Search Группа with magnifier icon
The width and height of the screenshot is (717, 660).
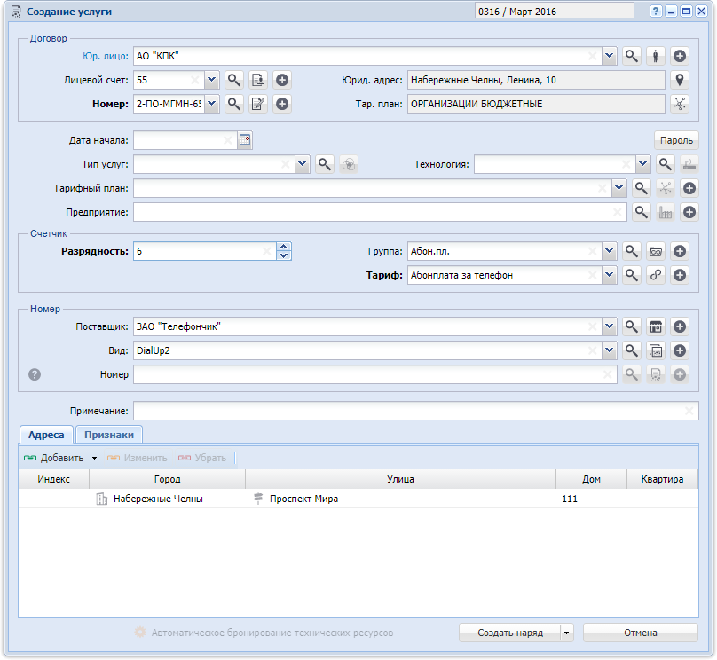click(x=632, y=251)
